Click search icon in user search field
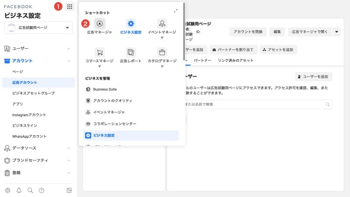Viewport: 350px width, 197px height. tap(327, 104)
